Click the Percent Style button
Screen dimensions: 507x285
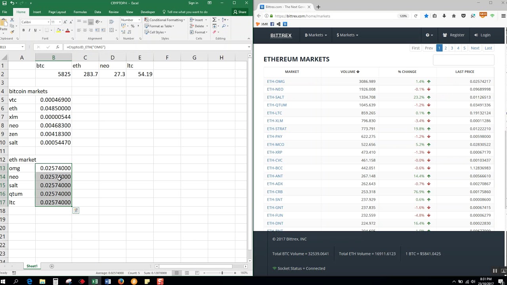click(133, 26)
